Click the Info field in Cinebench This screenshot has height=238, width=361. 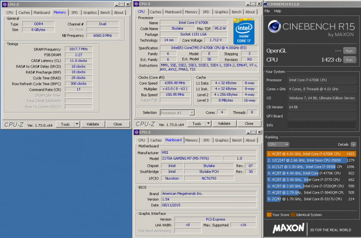322,125
